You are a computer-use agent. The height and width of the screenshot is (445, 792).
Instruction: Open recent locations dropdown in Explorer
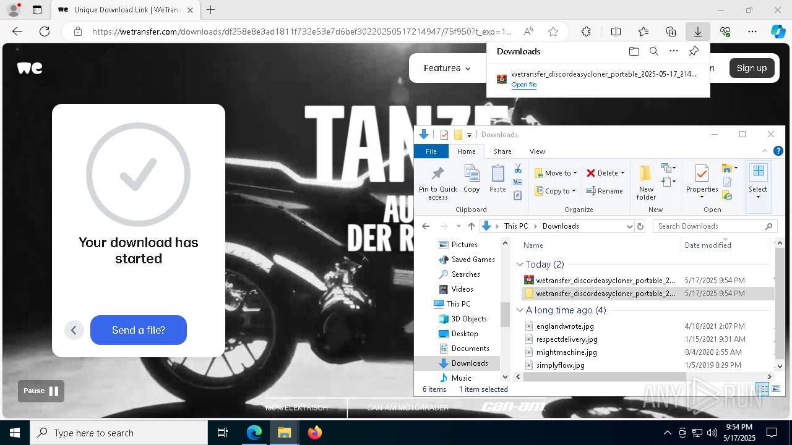[458, 226]
